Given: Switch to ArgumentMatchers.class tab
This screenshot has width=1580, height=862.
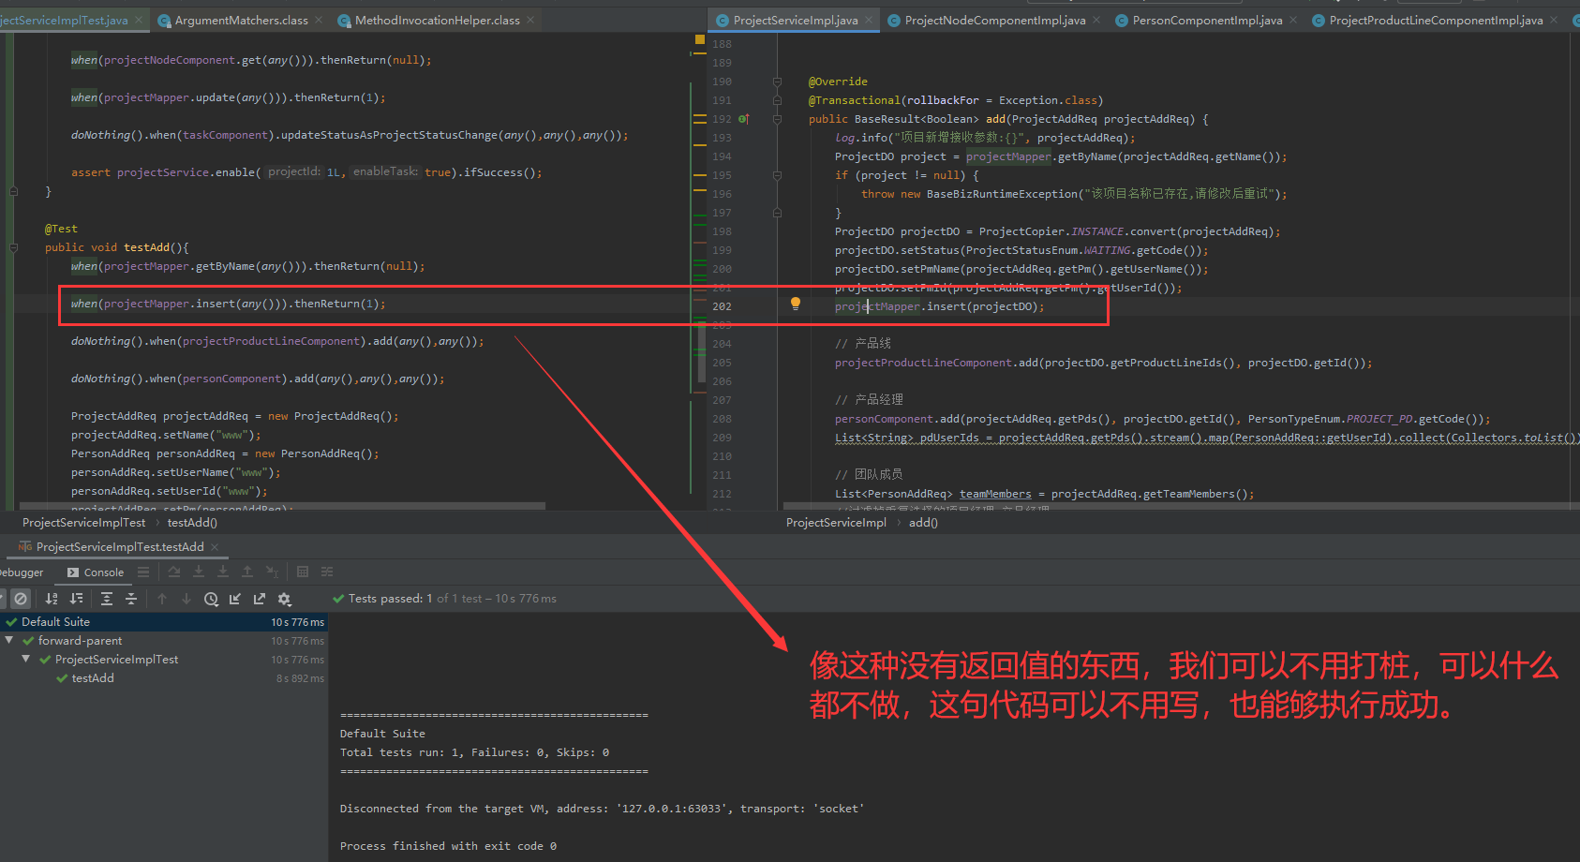Looking at the screenshot, I should (241, 20).
